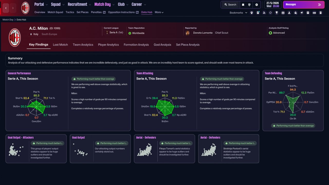Click the megaphone icon in the bookmarks bar
The height and width of the screenshot is (185, 329).
point(302,13)
